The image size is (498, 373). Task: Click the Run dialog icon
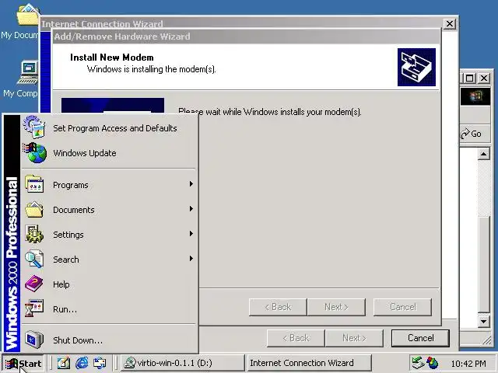point(34,309)
